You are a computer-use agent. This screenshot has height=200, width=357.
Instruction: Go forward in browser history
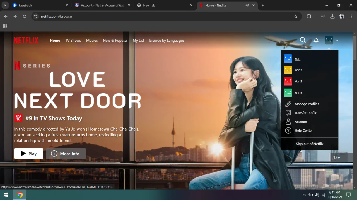click(x=15, y=16)
